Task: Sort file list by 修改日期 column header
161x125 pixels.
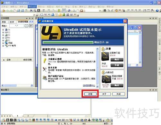Action: pos(27,60)
